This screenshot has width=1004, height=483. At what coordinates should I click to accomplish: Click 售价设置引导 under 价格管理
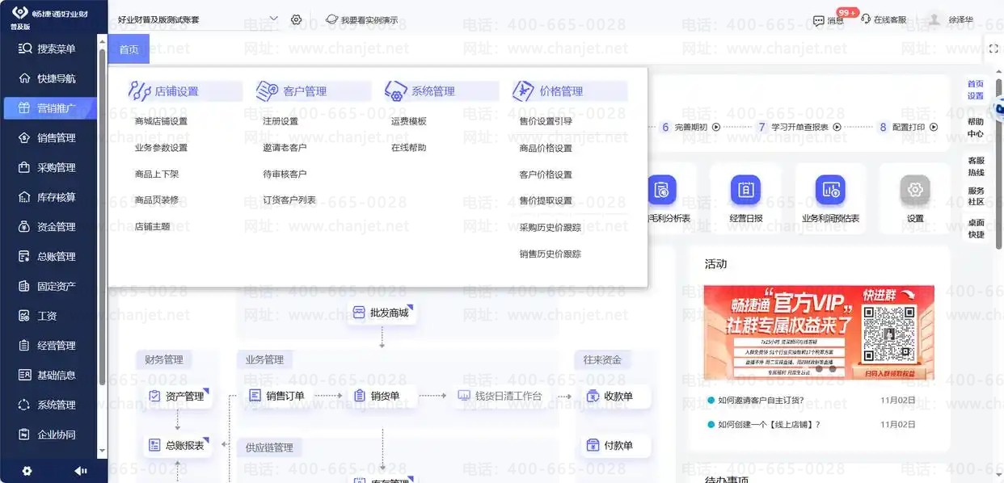click(x=546, y=121)
